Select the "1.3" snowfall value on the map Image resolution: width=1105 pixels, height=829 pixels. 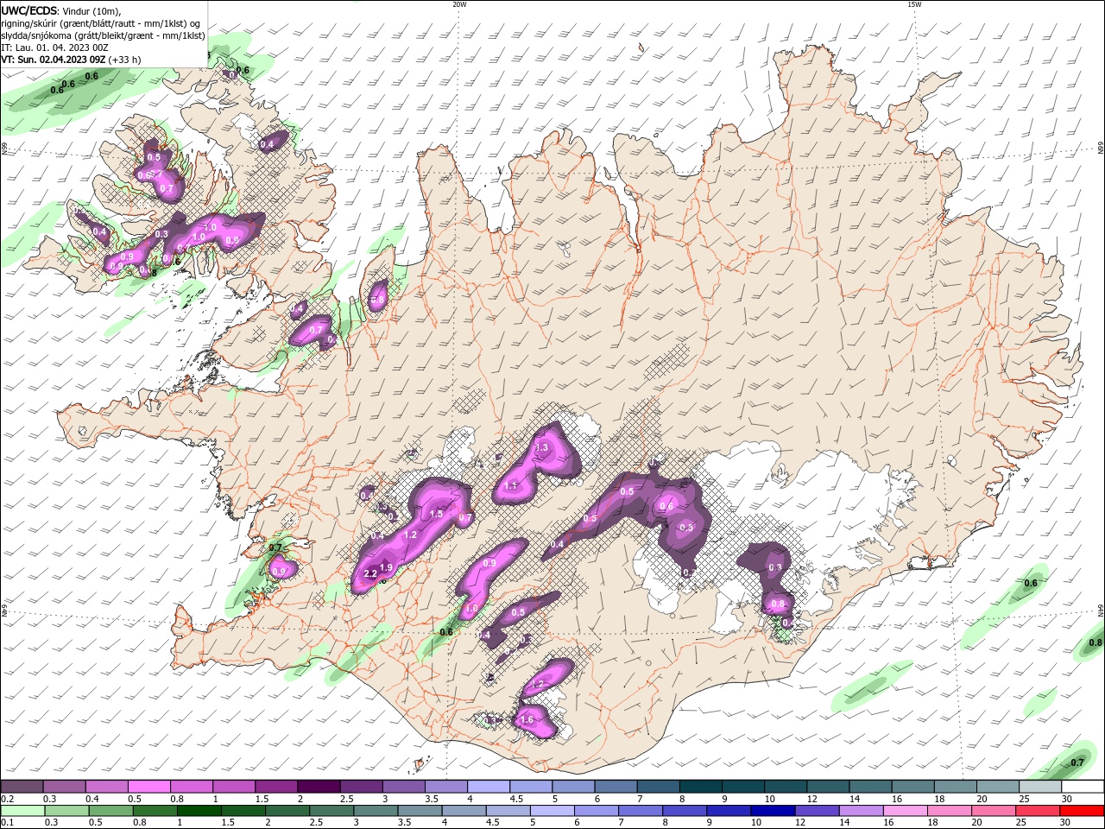(x=542, y=448)
